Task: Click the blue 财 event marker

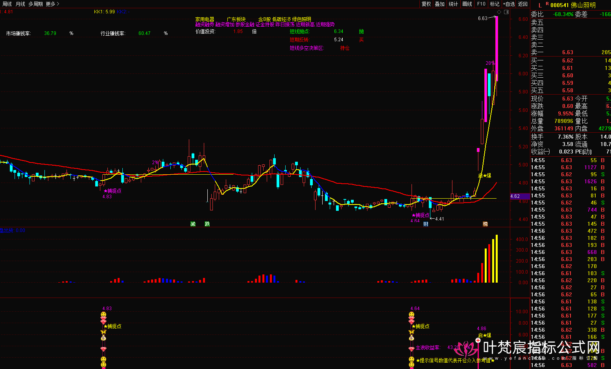Action: point(426,224)
